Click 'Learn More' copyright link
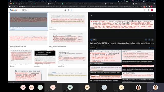The height and width of the screenshot is (92, 164). 107,45
